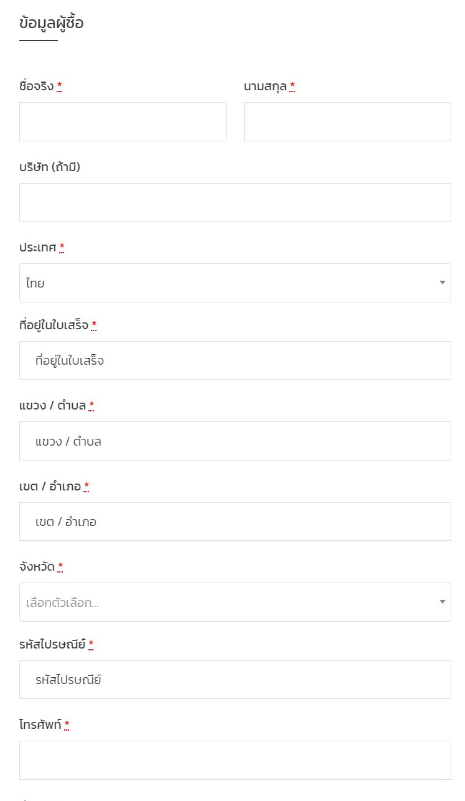The width and height of the screenshot is (465, 801).
Task: Click the ประเทศ label above the dropdown
Action: click(38, 248)
